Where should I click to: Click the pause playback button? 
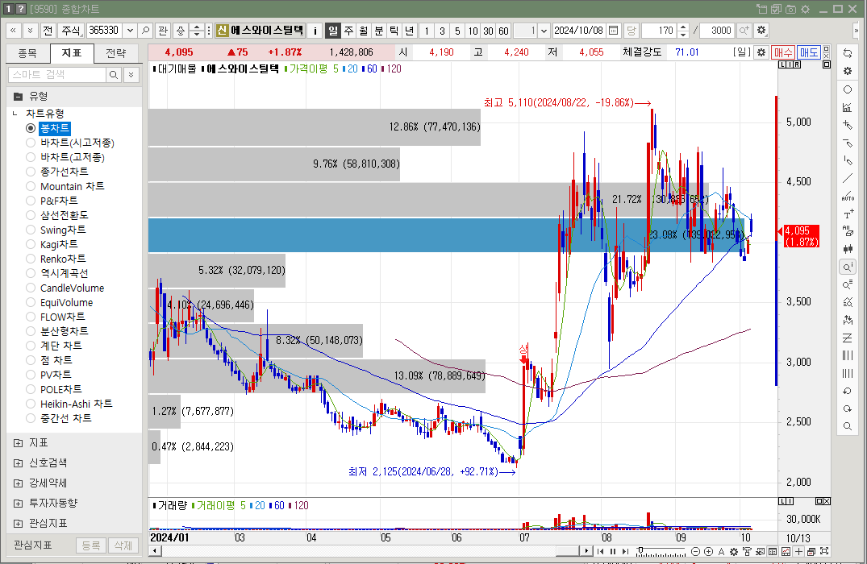coord(613,551)
